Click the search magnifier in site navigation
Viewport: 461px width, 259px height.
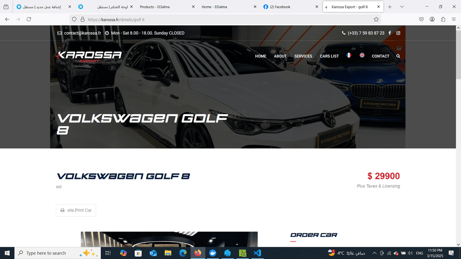398,56
